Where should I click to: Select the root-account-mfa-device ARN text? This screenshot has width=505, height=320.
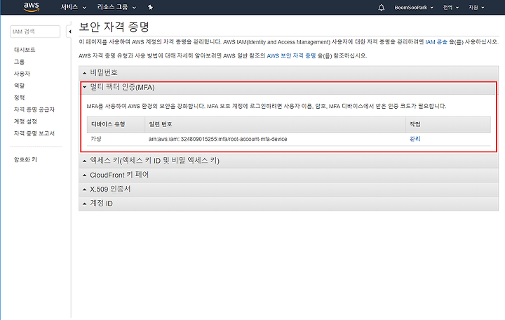click(217, 139)
